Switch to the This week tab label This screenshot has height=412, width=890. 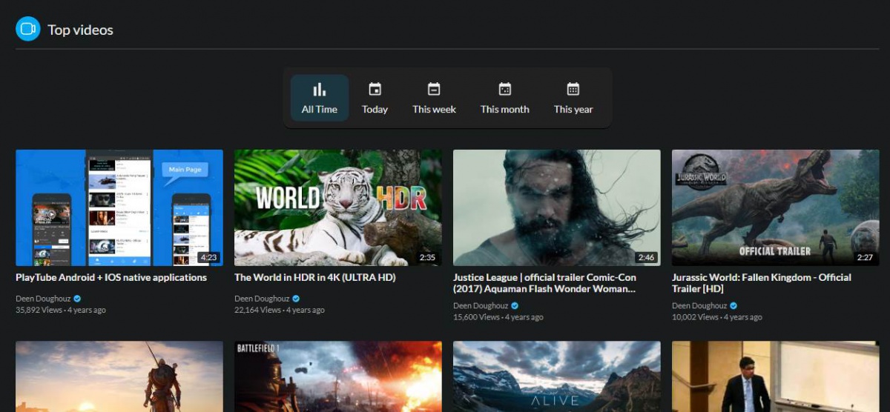[434, 110]
